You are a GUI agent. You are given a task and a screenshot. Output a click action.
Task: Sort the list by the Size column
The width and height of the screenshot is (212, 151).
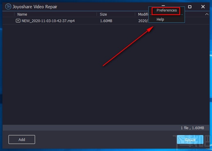[103, 14]
